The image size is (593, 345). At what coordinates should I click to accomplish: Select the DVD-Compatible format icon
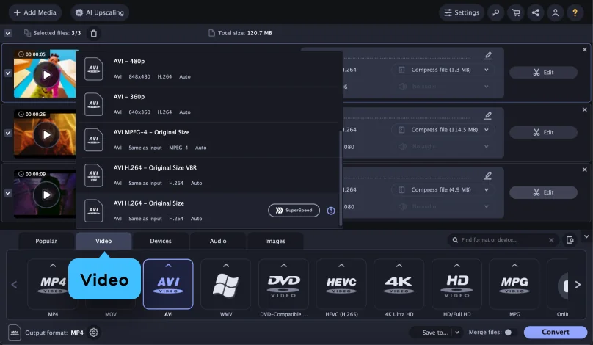coord(283,284)
